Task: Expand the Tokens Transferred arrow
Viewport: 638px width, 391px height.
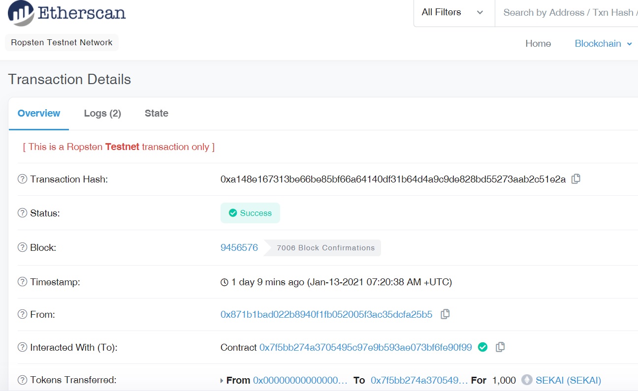Action: pyautogui.click(x=222, y=381)
